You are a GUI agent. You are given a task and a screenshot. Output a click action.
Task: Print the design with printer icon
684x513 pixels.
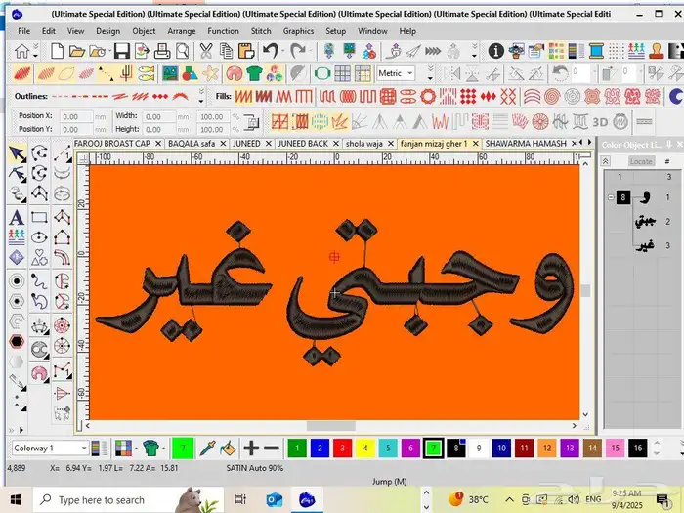[x=162, y=51]
